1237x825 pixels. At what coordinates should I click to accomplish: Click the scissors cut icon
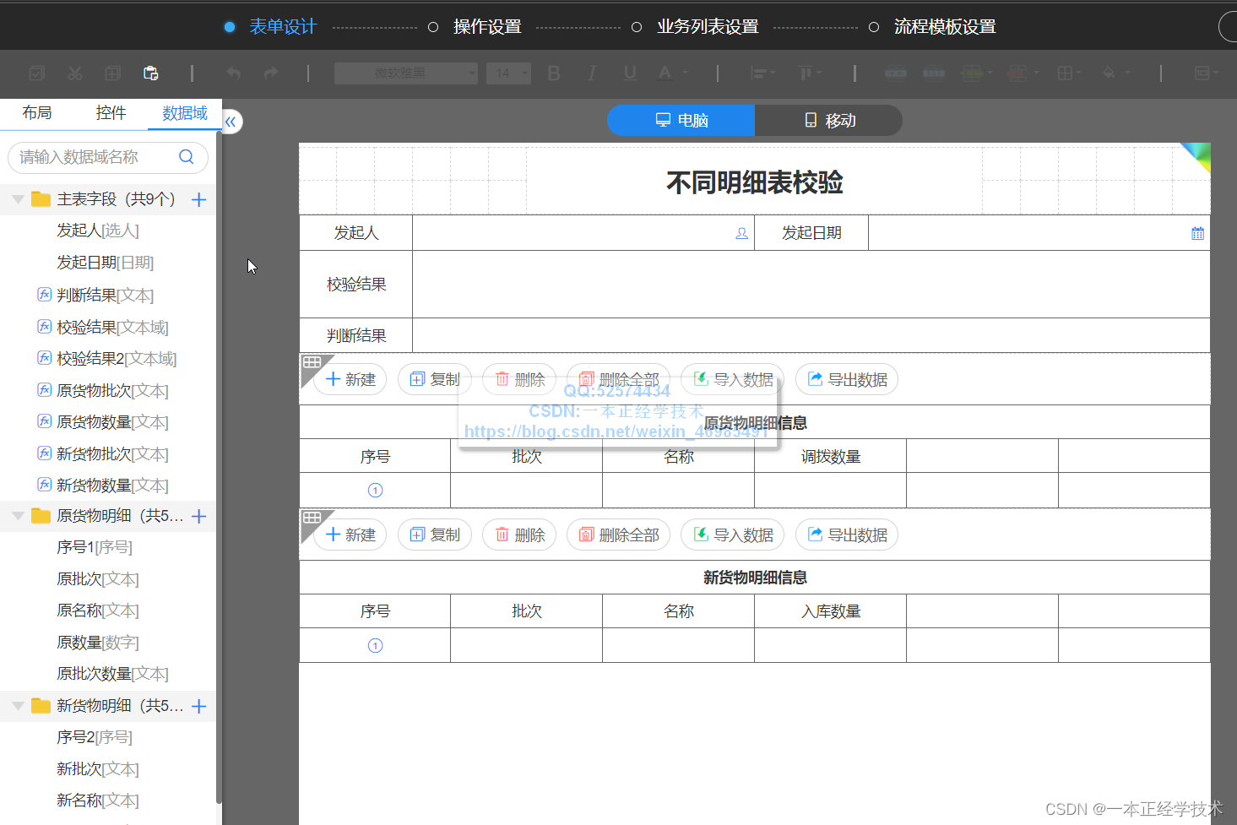75,73
